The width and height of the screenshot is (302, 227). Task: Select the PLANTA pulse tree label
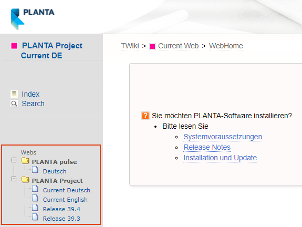(x=54, y=162)
